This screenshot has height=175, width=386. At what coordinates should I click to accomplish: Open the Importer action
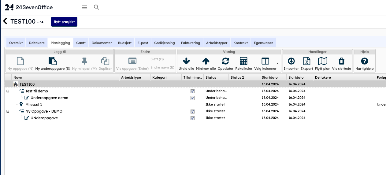tap(291, 61)
